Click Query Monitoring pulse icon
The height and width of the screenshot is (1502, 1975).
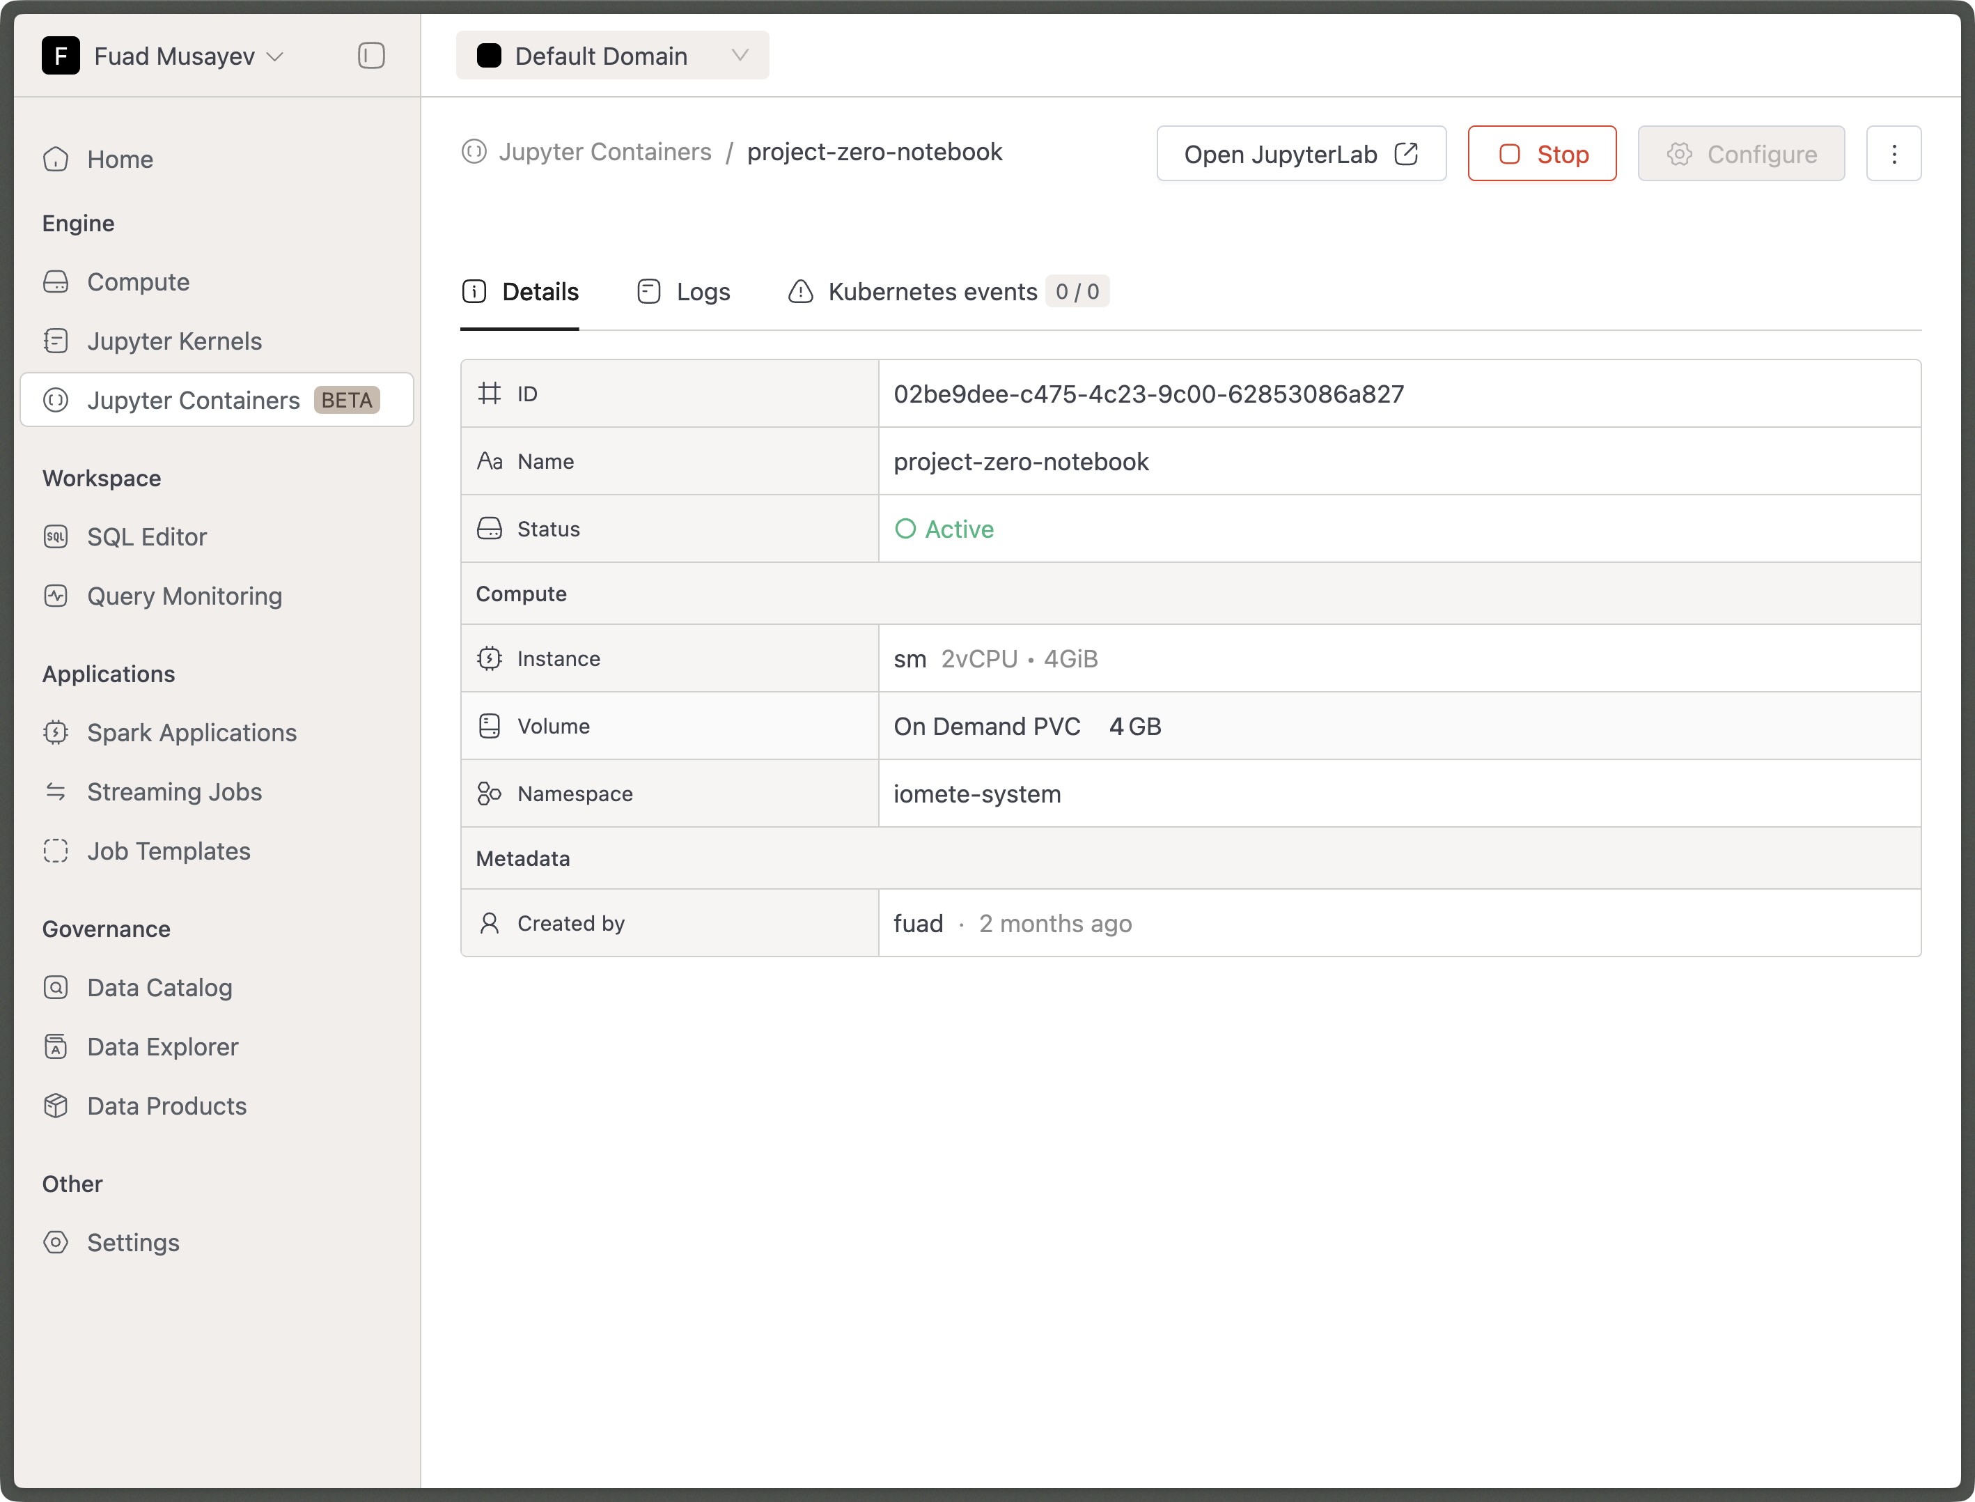point(56,596)
